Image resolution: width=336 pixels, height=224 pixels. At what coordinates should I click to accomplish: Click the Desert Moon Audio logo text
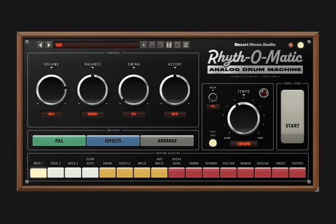pyautogui.click(x=255, y=45)
